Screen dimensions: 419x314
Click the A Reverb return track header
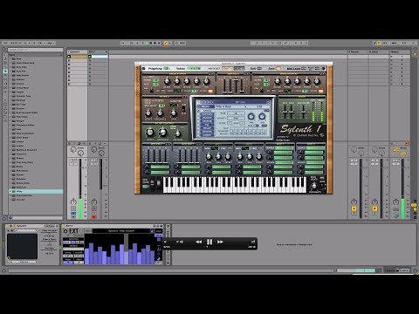point(358,51)
